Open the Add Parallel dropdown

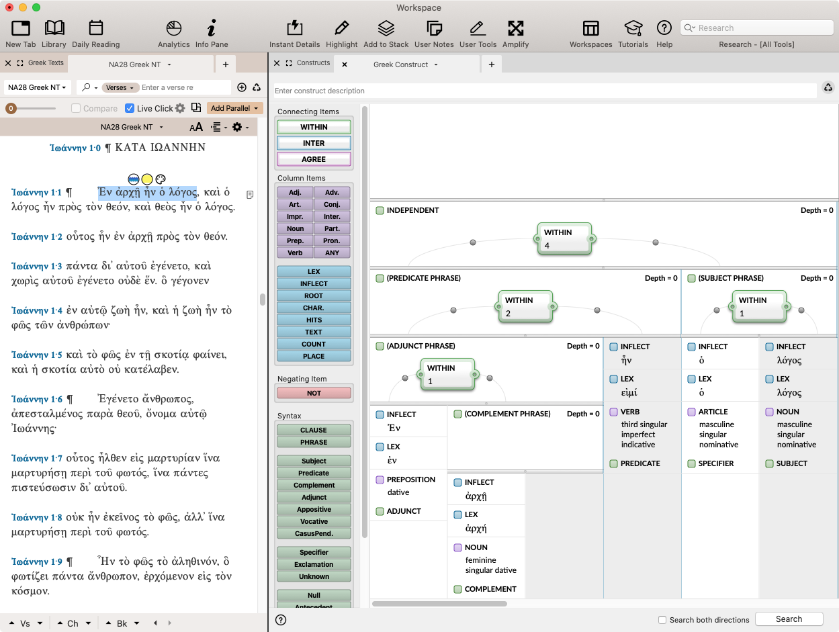pyautogui.click(x=234, y=108)
